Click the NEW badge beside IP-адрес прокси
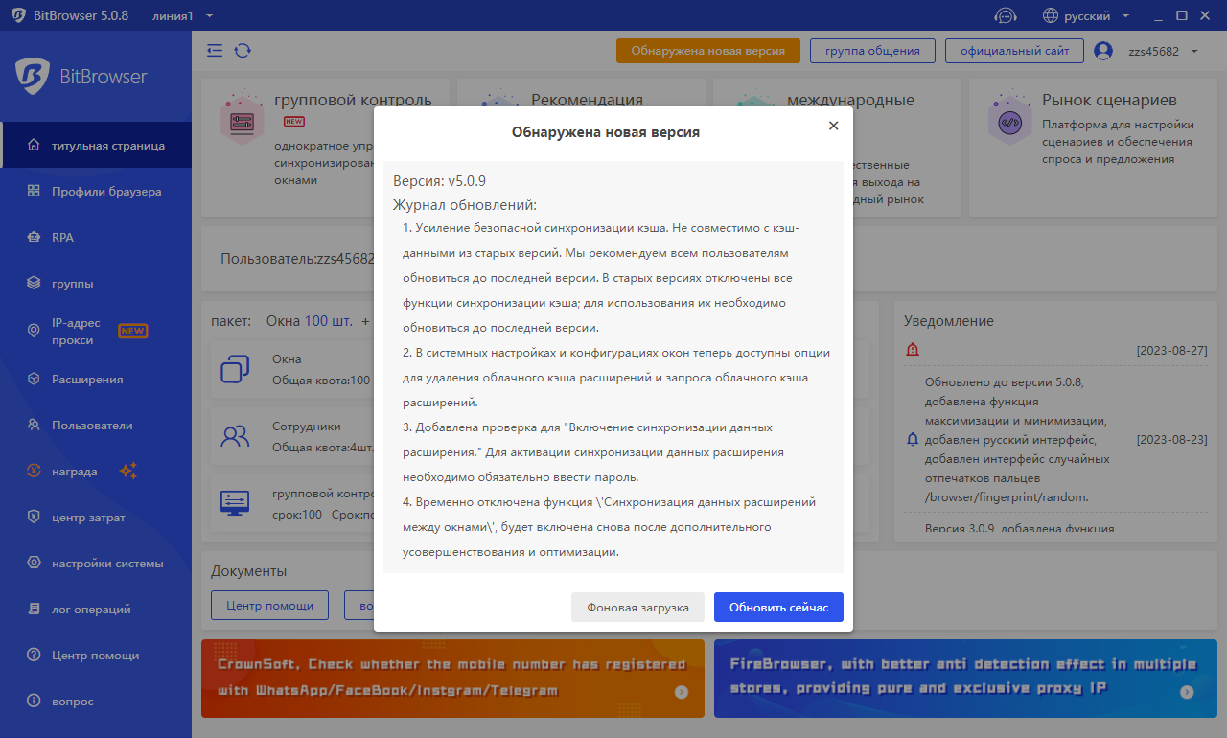Image resolution: width=1227 pixels, height=738 pixels. coord(132,332)
